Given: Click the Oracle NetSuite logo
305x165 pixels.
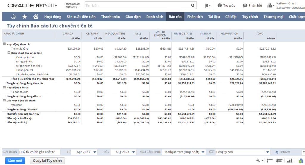Looking at the screenshot, I should coord(32,6).
